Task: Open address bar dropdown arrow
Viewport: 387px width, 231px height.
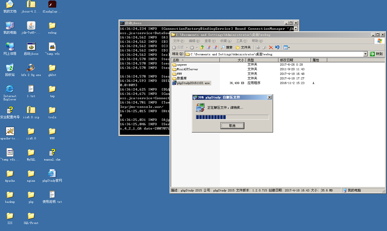Action: [365, 54]
